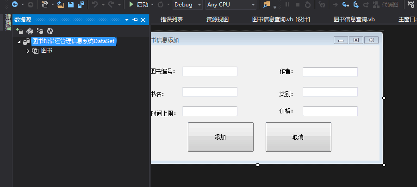Click the designed form's minimize button
The width and height of the screenshot is (417, 187).
point(341,40)
